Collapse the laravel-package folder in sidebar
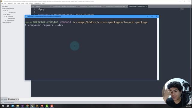 click(2, 9)
